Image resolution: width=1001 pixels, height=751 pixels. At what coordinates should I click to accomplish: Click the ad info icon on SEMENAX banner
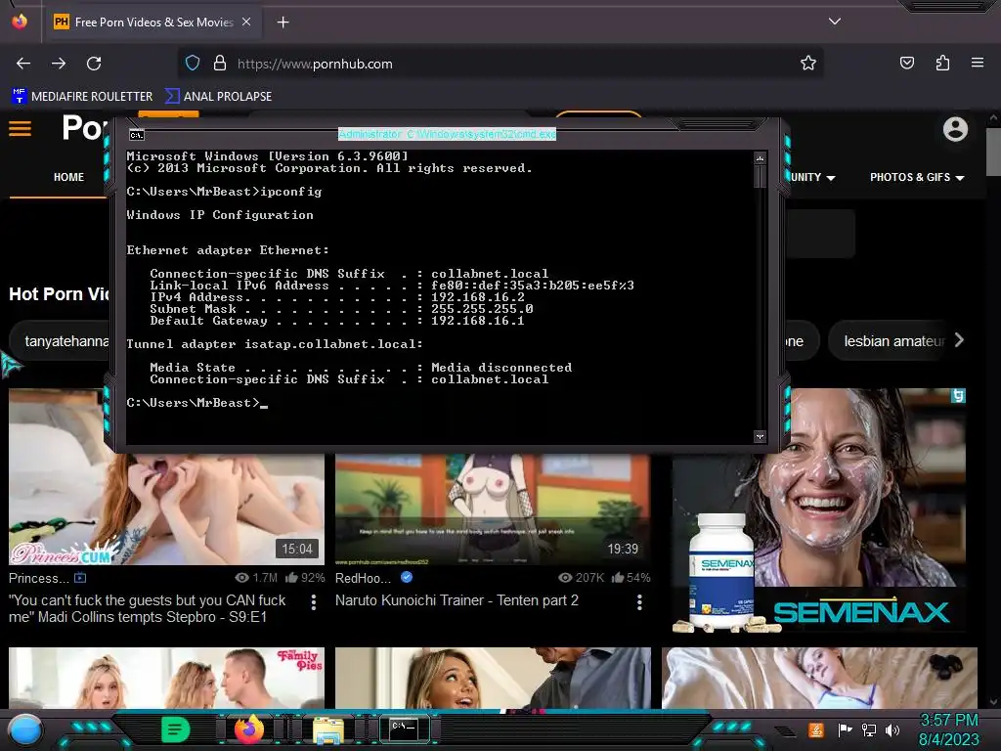pos(958,396)
